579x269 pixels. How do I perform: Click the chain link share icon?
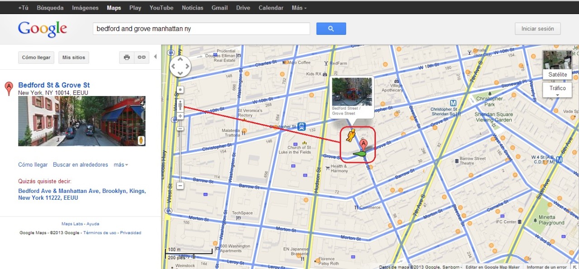pyautogui.click(x=142, y=58)
